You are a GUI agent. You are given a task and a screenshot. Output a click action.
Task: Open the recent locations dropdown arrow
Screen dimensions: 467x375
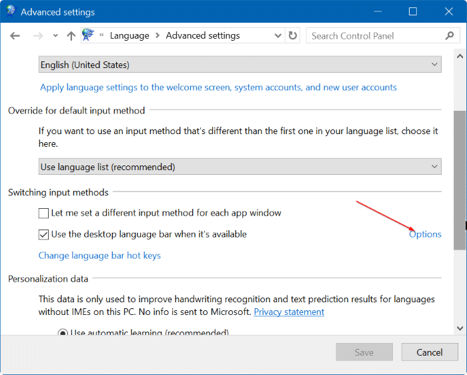pos(55,36)
